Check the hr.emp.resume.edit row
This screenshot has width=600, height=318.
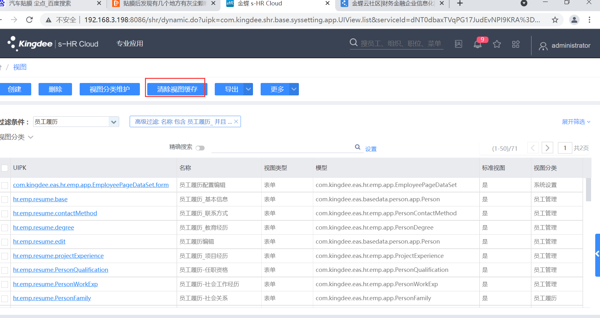coord(5,242)
